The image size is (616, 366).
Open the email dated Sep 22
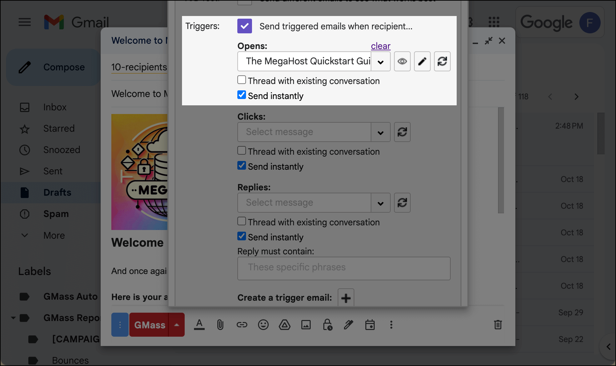pyautogui.click(x=555, y=339)
